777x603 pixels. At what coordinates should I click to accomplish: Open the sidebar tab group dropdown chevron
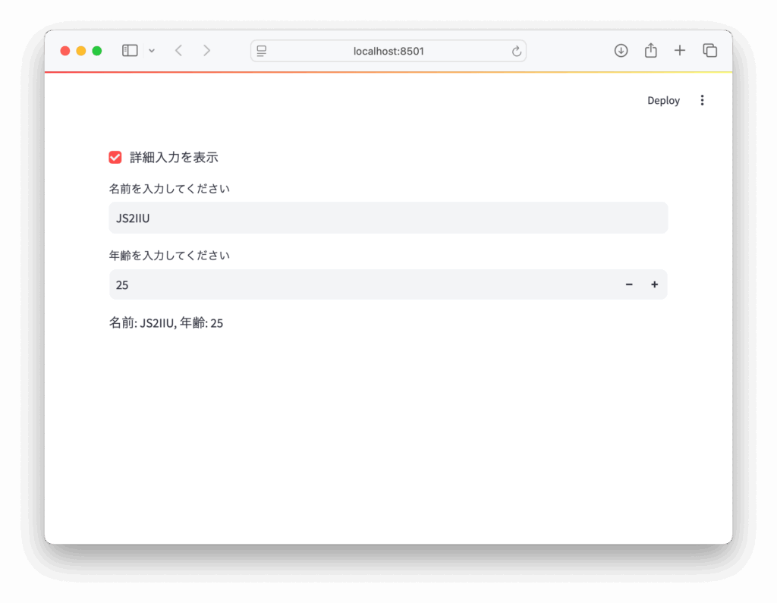click(152, 51)
